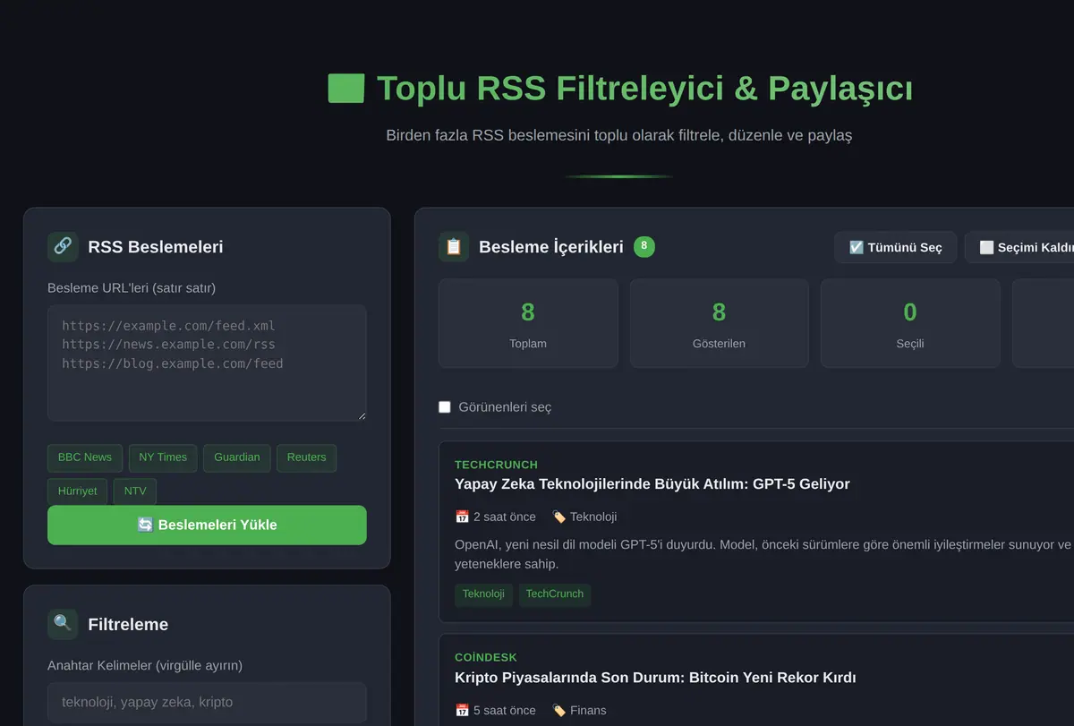Click the '2 saat önce' timestamp text
Screen dimensions: 1074x726
click(x=505, y=517)
